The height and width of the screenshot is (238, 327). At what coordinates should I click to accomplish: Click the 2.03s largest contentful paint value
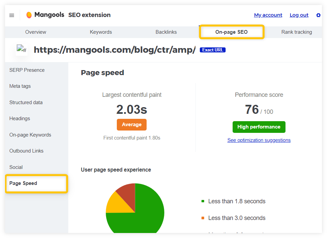pos(132,109)
